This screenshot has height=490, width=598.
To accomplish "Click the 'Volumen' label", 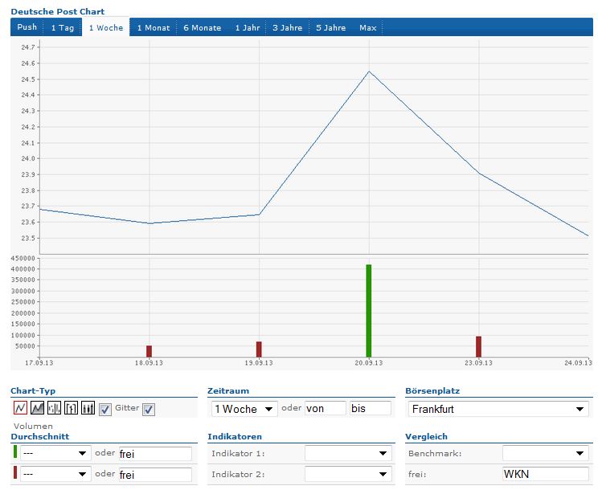I will coord(33,426).
